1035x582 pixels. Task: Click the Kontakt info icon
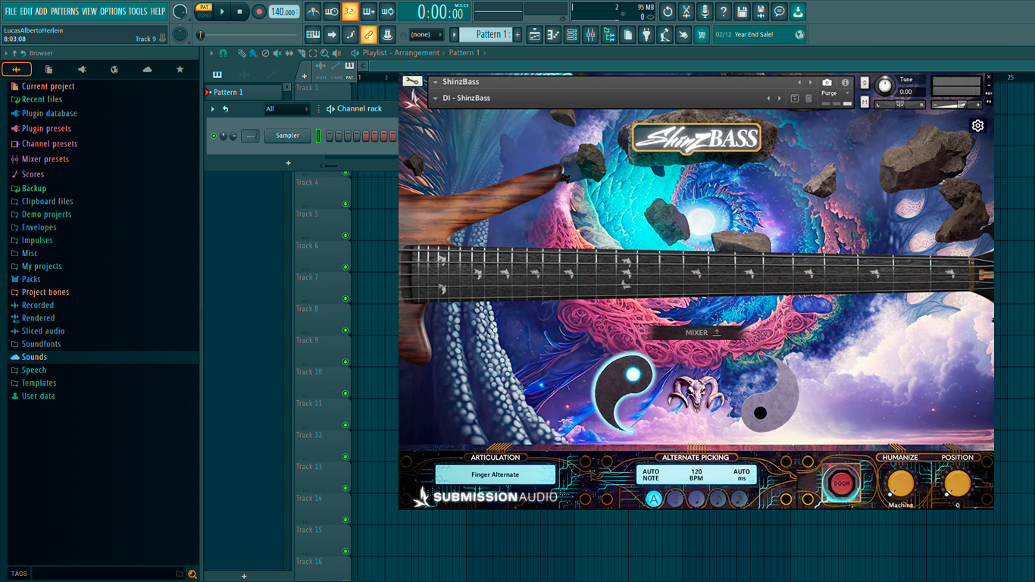[x=846, y=82]
